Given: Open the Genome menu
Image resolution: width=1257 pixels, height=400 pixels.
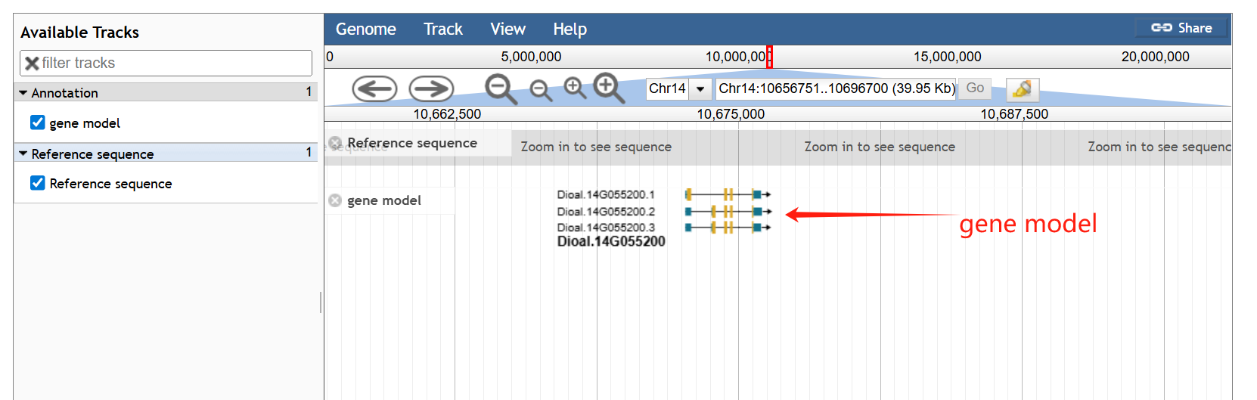Looking at the screenshot, I should 365,29.
